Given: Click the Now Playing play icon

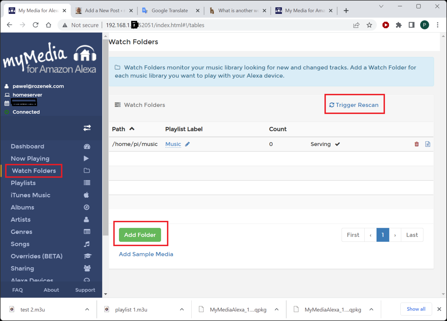Looking at the screenshot, I should pyautogui.click(x=86, y=158).
